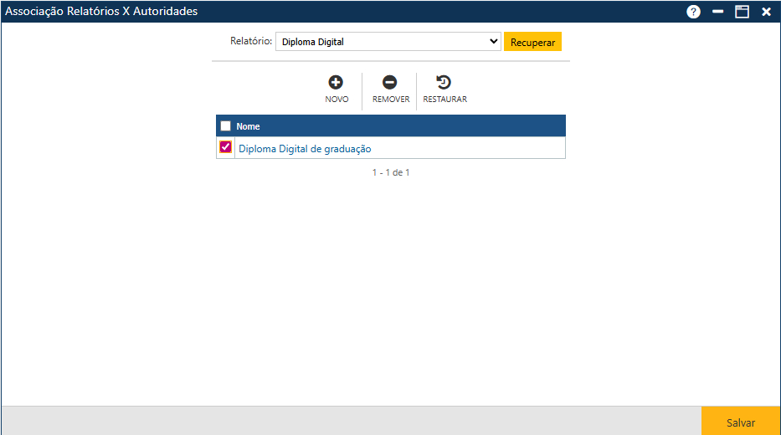Select the RESTAURAR toolbar label
Viewport: 781px width, 435px height.
click(x=444, y=100)
